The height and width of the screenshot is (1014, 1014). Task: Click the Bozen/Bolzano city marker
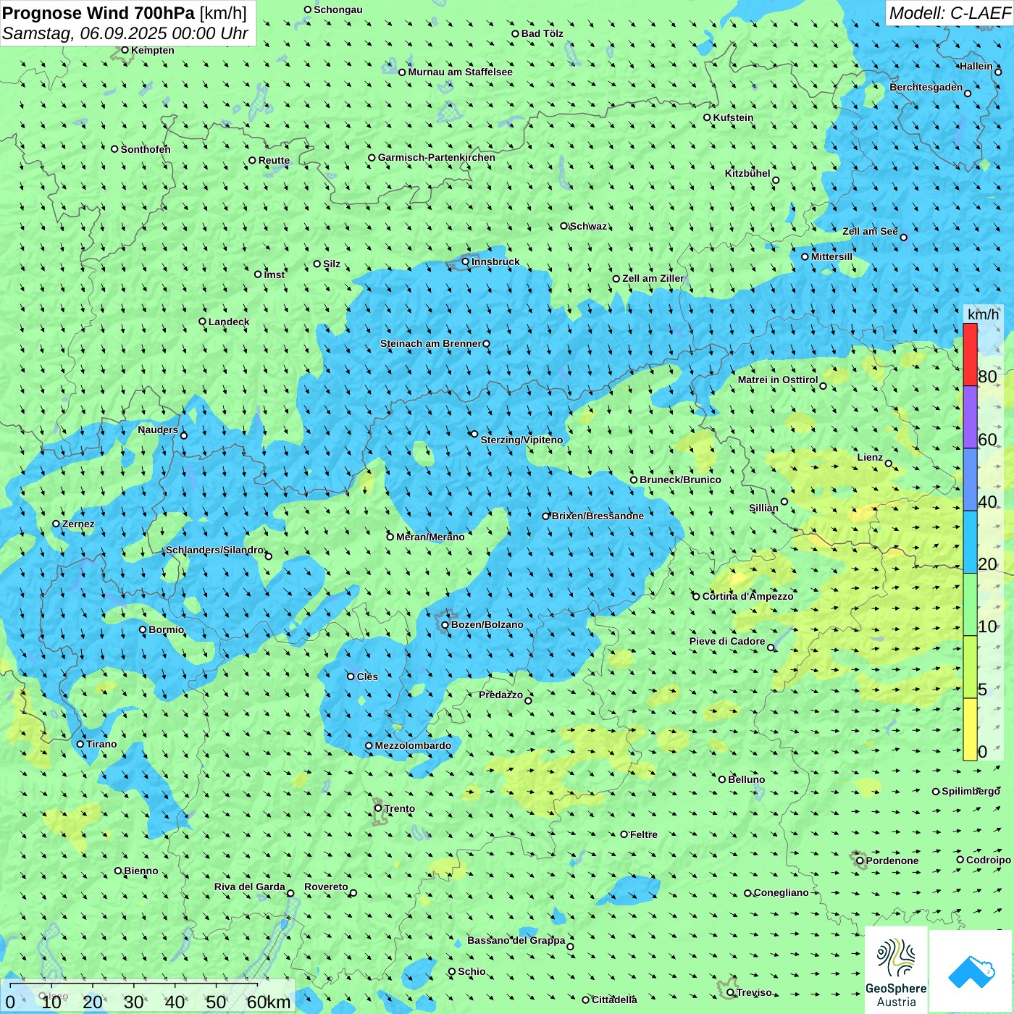point(445,625)
